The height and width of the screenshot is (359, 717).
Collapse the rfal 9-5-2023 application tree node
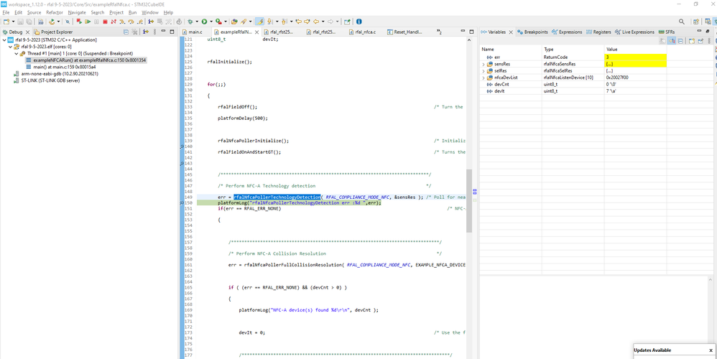[x=4, y=39]
